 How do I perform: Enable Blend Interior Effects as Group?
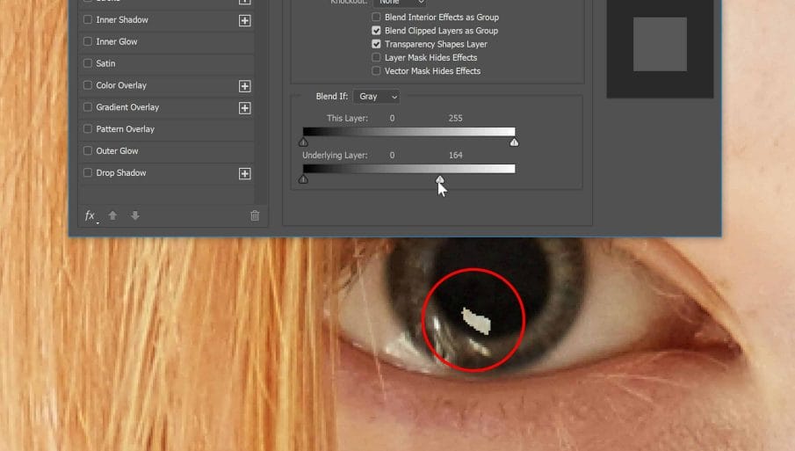[x=377, y=18]
